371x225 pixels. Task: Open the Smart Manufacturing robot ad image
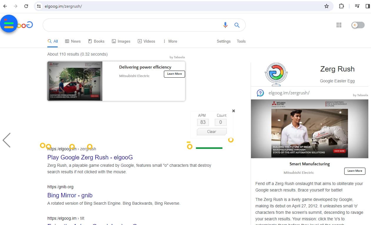tap(310, 129)
